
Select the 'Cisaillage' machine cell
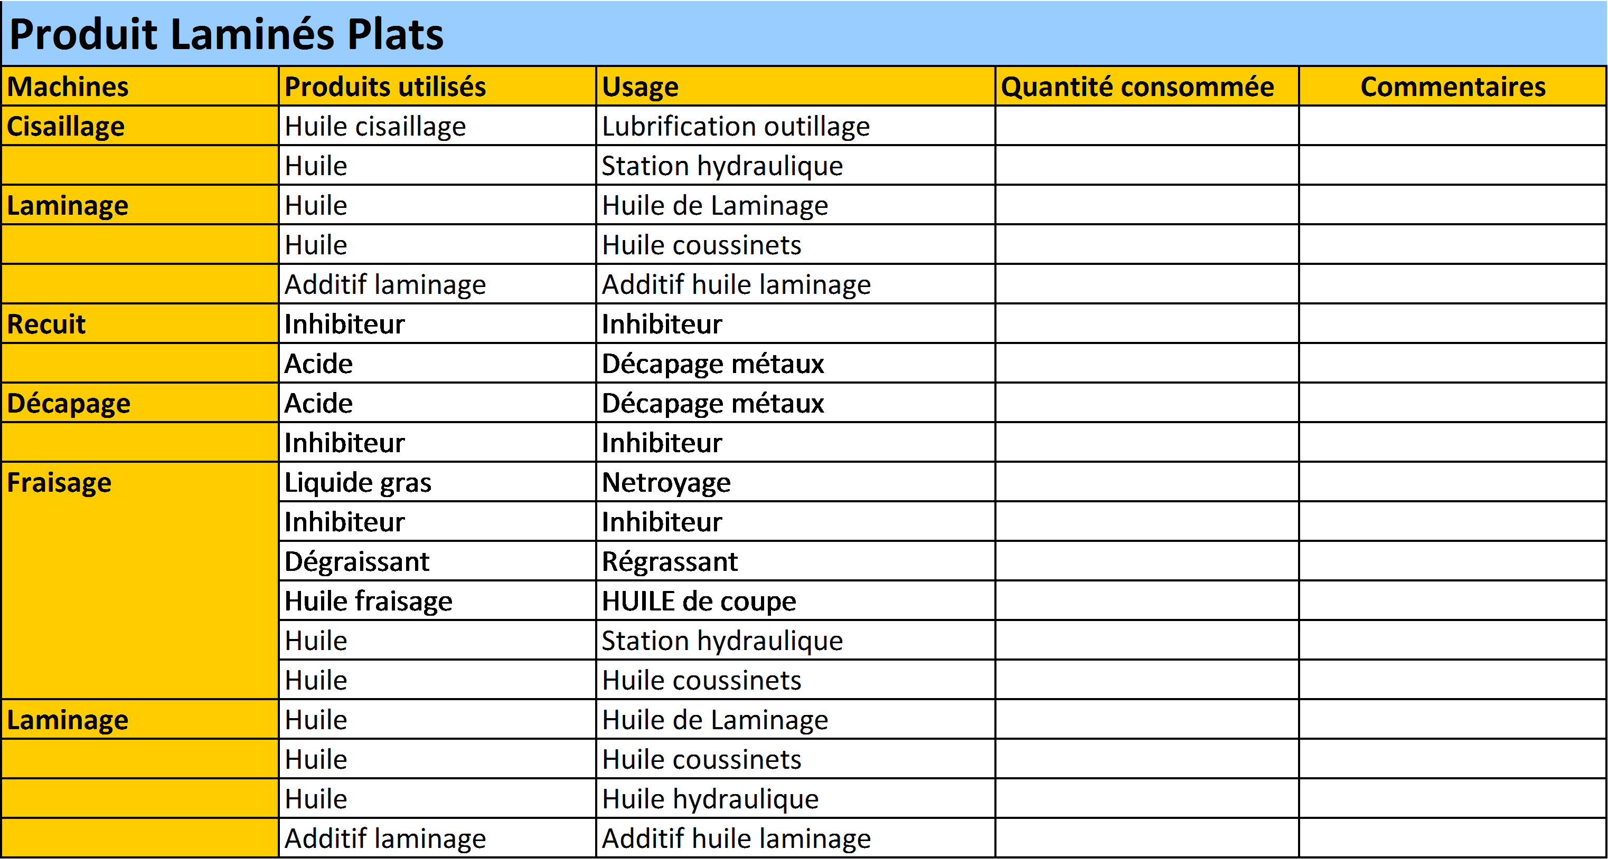coord(65,127)
